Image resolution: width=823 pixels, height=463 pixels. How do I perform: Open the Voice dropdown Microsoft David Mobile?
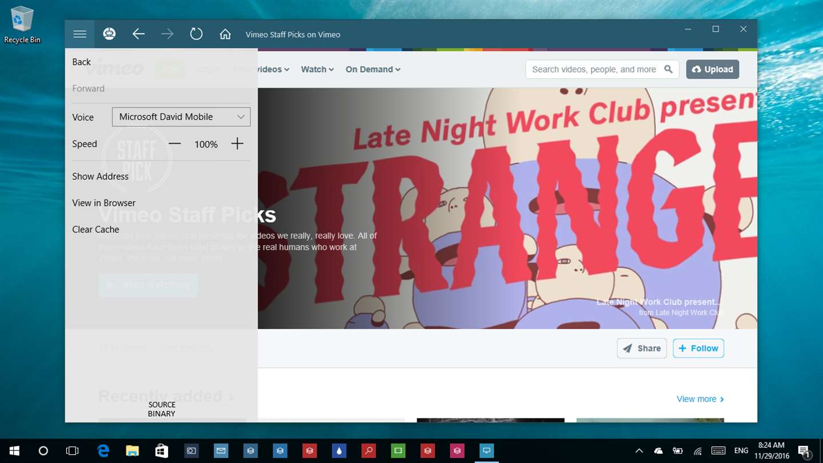(181, 117)
